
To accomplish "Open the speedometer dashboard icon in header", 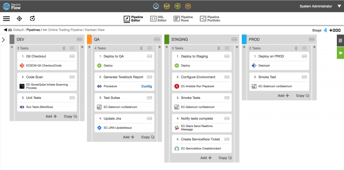I will pyautogui.click(x=156, y=6).
